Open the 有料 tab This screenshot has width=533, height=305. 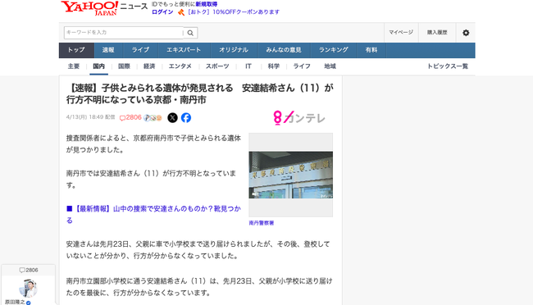371,50
